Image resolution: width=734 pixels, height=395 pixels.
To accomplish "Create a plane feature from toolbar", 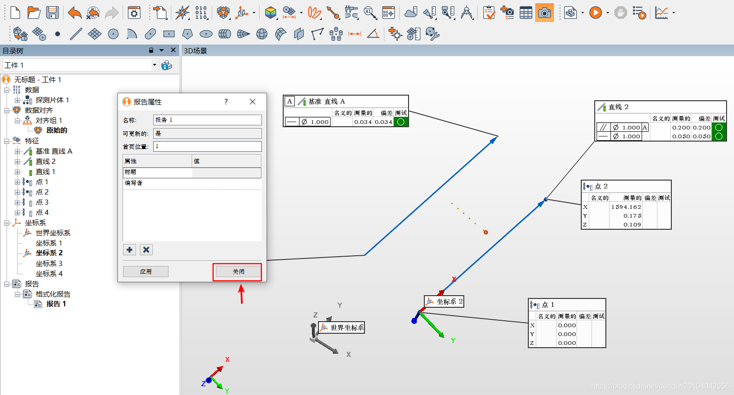I will coord(95,34).
